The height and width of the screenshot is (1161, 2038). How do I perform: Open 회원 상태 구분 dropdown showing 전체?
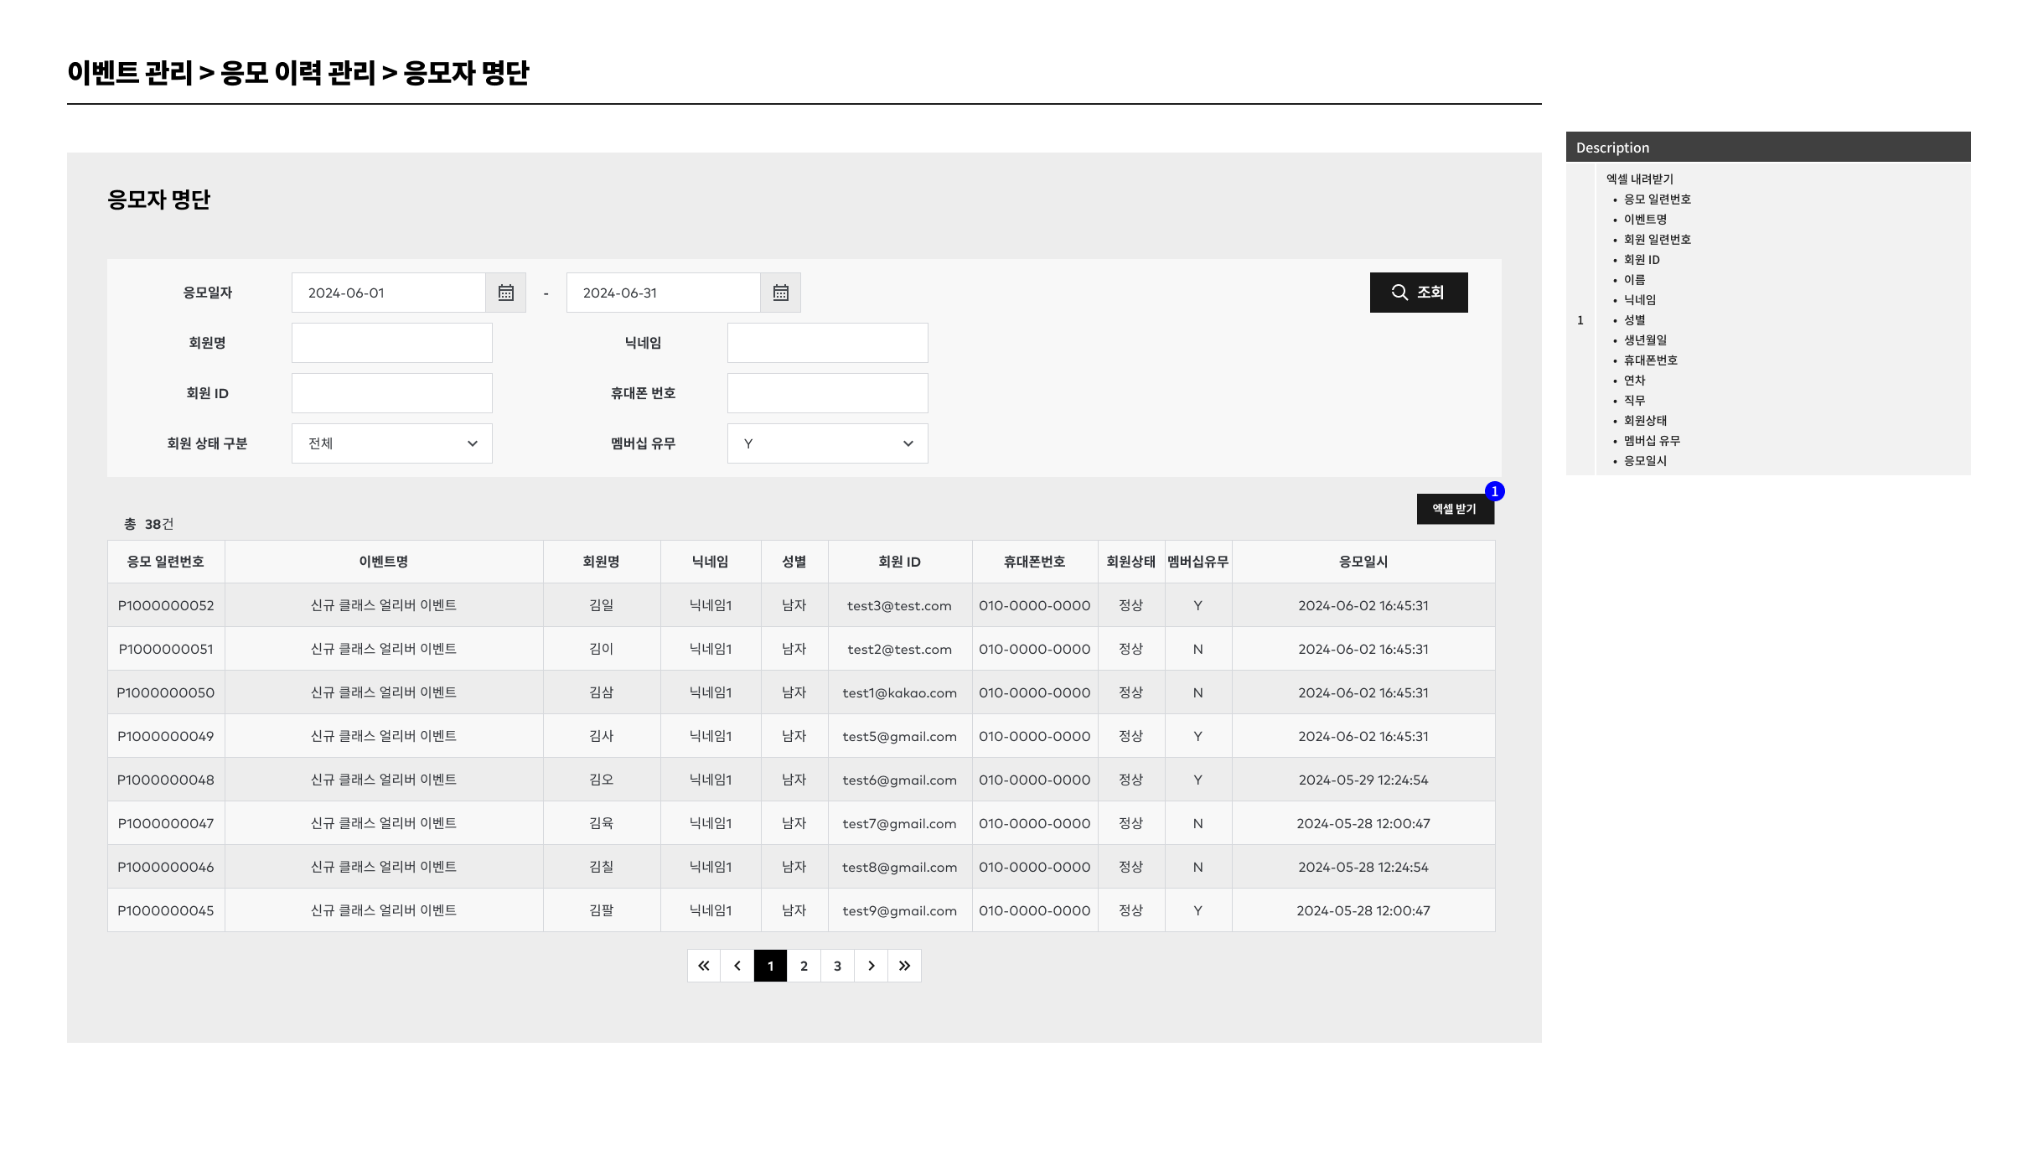(x=392, y=443)
